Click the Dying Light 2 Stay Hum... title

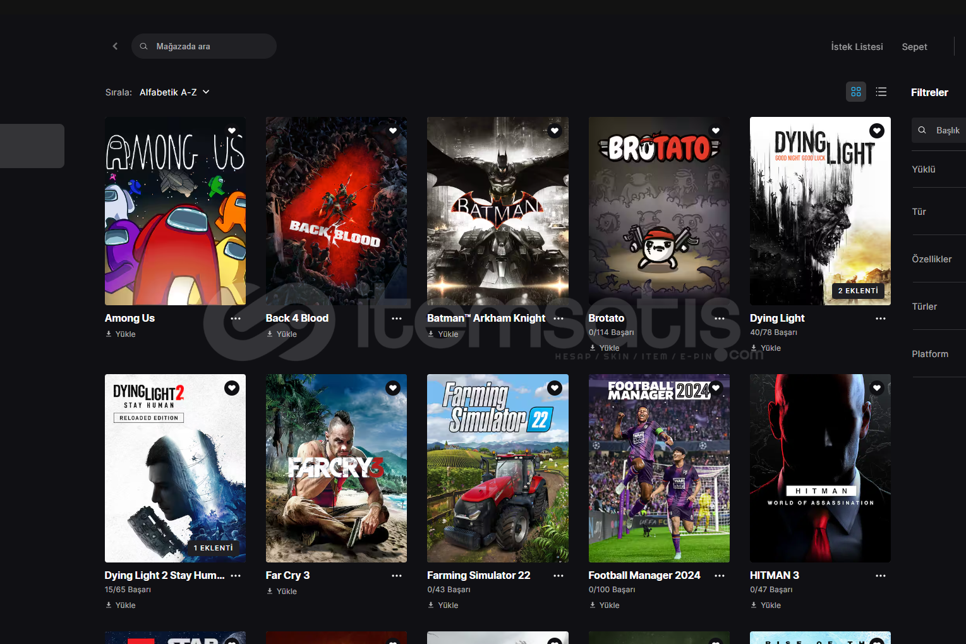164,576
